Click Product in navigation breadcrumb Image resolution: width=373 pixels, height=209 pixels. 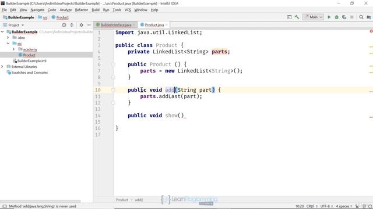point(62,17)
